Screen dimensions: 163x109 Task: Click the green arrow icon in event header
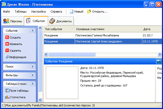coord(159,61)
